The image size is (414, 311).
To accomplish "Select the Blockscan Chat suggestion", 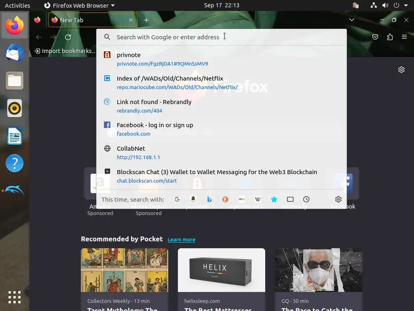I will [222, 176].
